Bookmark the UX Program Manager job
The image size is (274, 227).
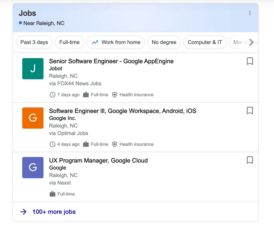point(250,160)
